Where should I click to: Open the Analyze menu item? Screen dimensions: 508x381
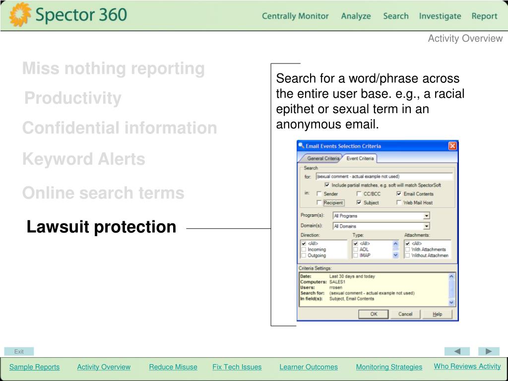(356, 16)
